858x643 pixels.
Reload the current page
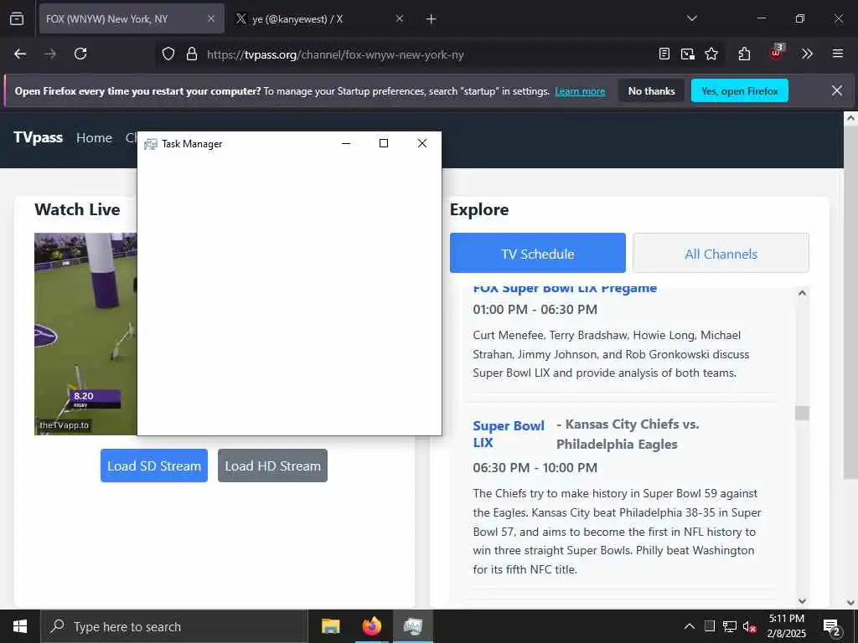click(80, 54)
